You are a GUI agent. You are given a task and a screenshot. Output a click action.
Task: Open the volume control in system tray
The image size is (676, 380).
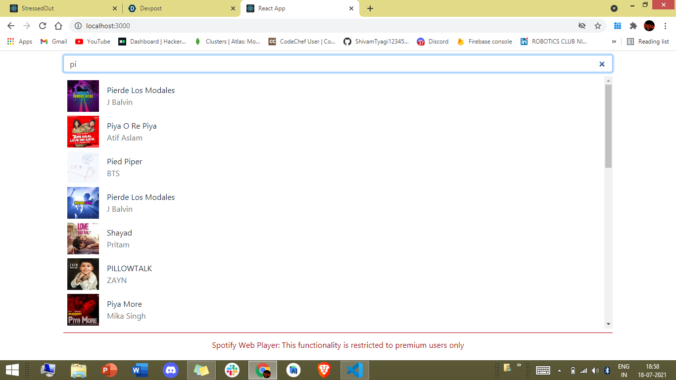pyautogui.click(x=595, y=370)
